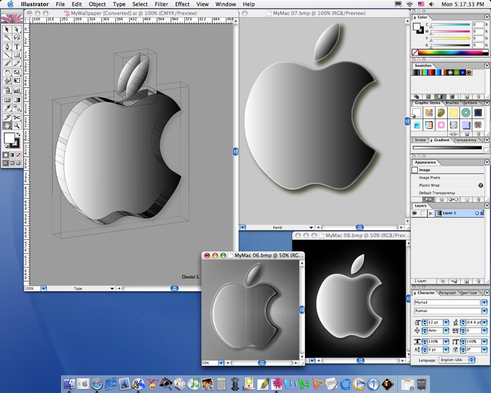Set fill mode to Gradient
This screenshot has width=491, height=393.
12,155
